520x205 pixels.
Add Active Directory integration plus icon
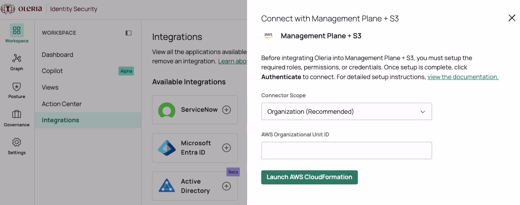click(x=226, y=186)
